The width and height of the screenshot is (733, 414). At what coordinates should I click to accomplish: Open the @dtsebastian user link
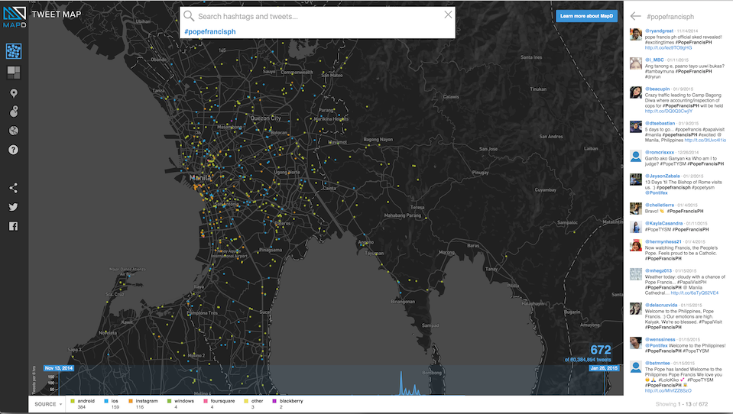click(660, 123)
